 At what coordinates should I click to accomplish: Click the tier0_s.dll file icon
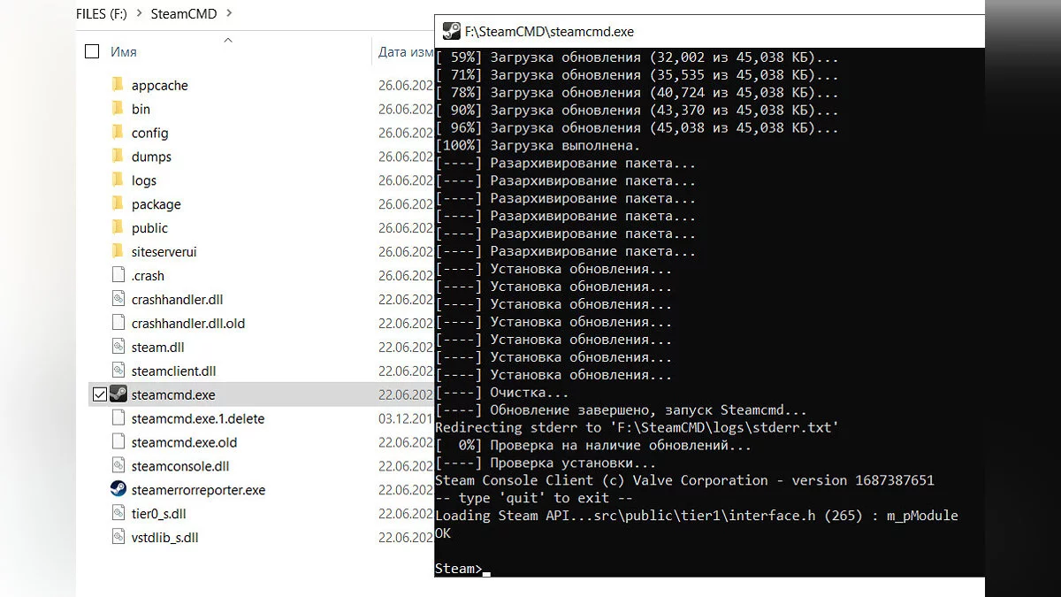click(118, 513)
